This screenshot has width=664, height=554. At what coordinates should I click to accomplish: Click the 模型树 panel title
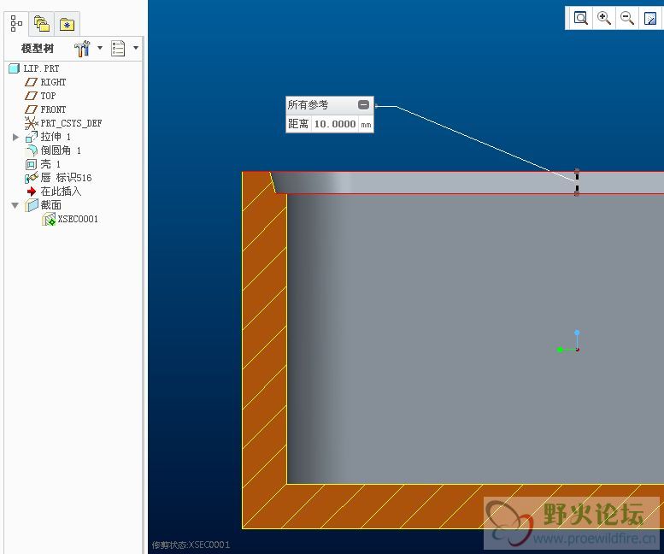pyautogui.click(x=38, y=49)
